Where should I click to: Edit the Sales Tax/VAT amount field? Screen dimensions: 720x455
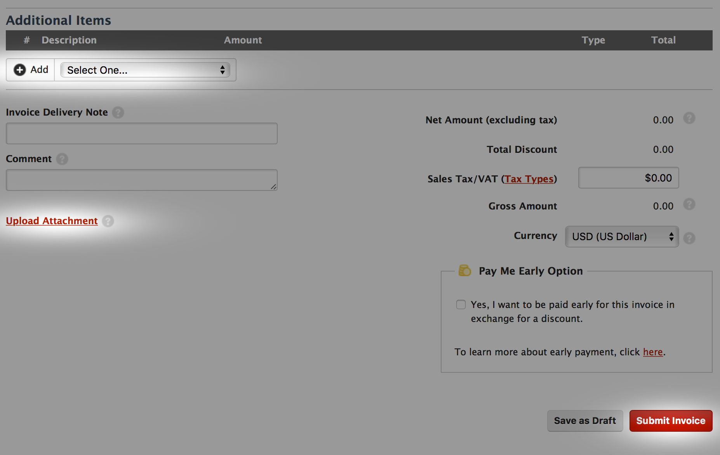point(628,178)
